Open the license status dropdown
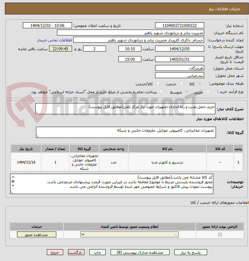 coord(130,234)
